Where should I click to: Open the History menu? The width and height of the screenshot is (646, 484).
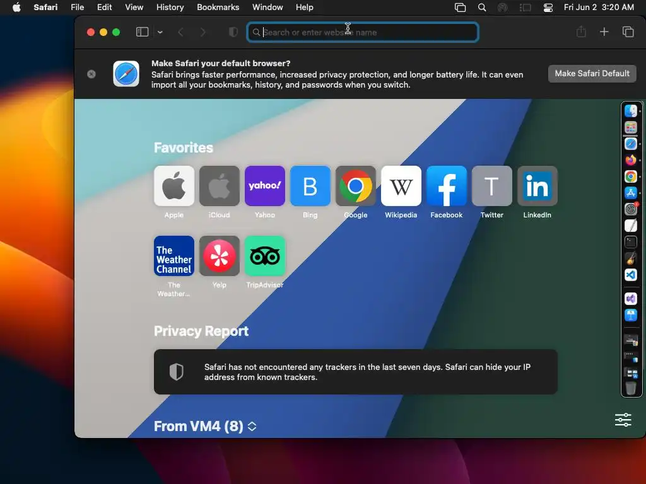[x=170, y=8]
